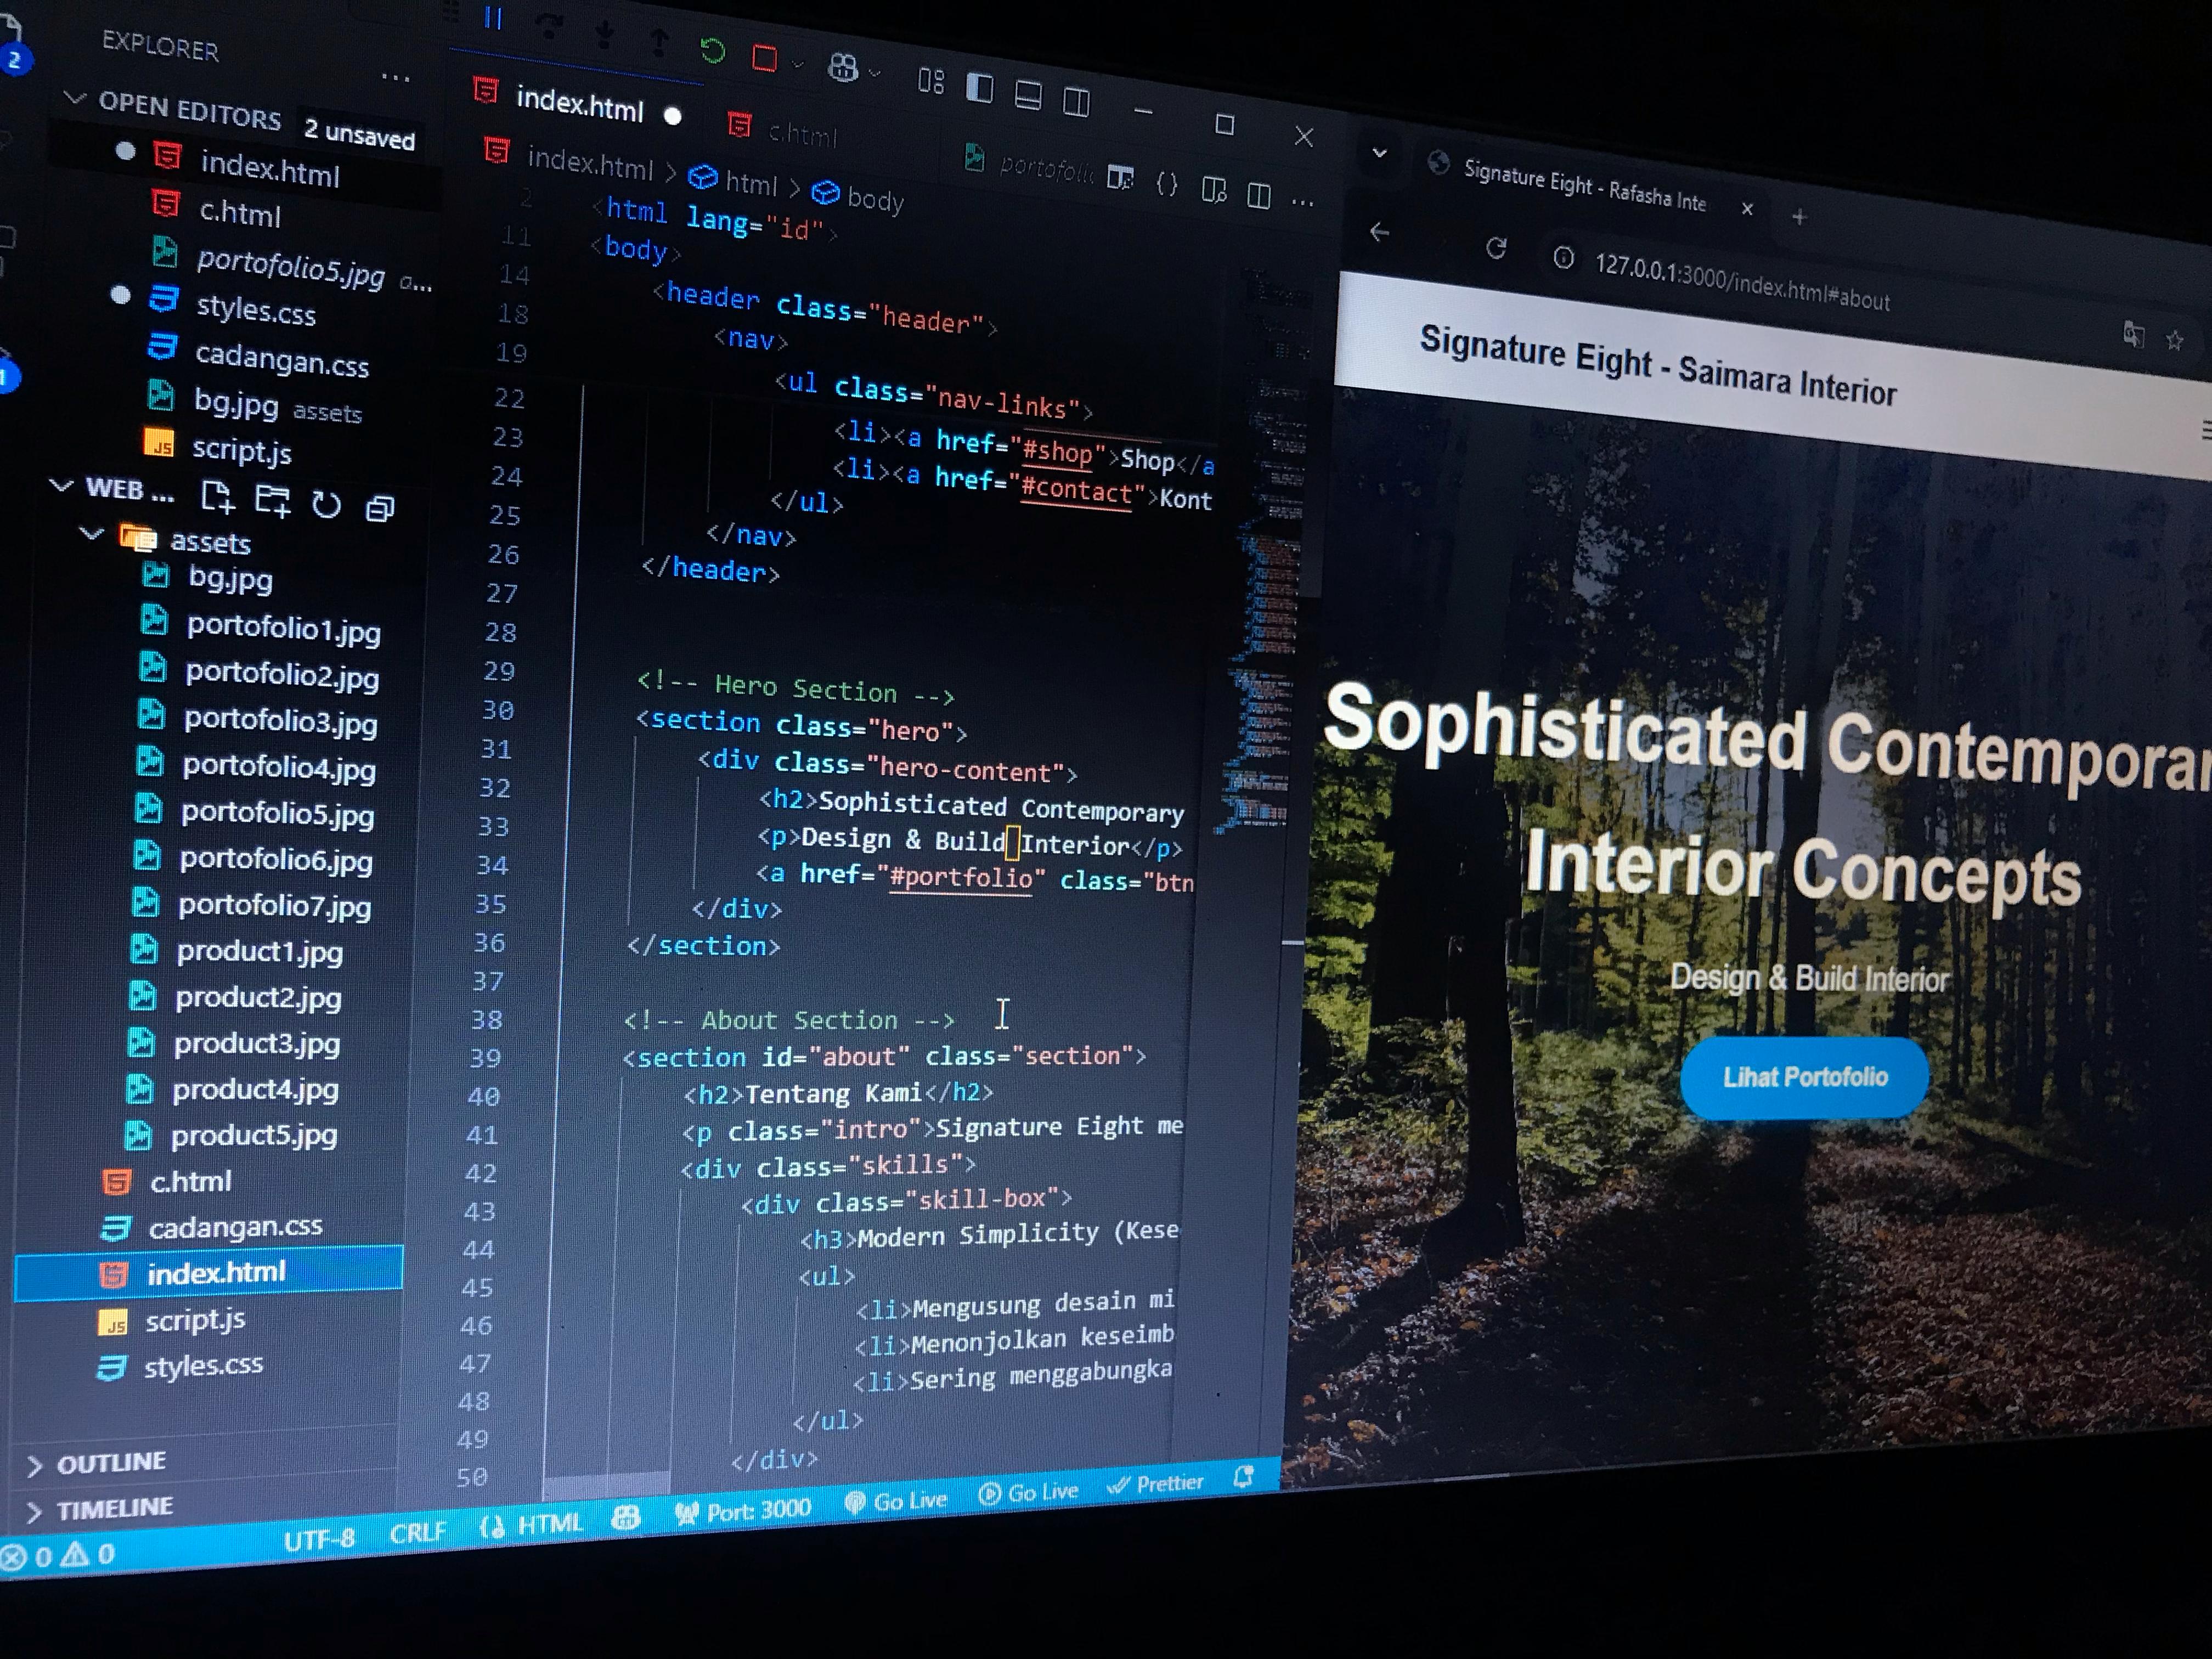
Task: Select portofolio7.jpg in assets folder
Action: pos(274,906)
